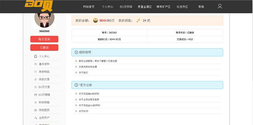This screenshot has width=253, height=125.
Task: Click star icon beside 关于我们
Action: (76, 73)
